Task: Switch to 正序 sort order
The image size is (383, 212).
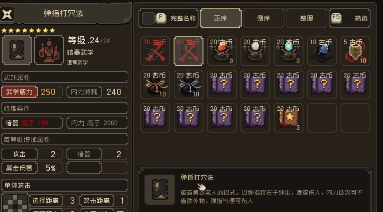Action: coord(221,18)
